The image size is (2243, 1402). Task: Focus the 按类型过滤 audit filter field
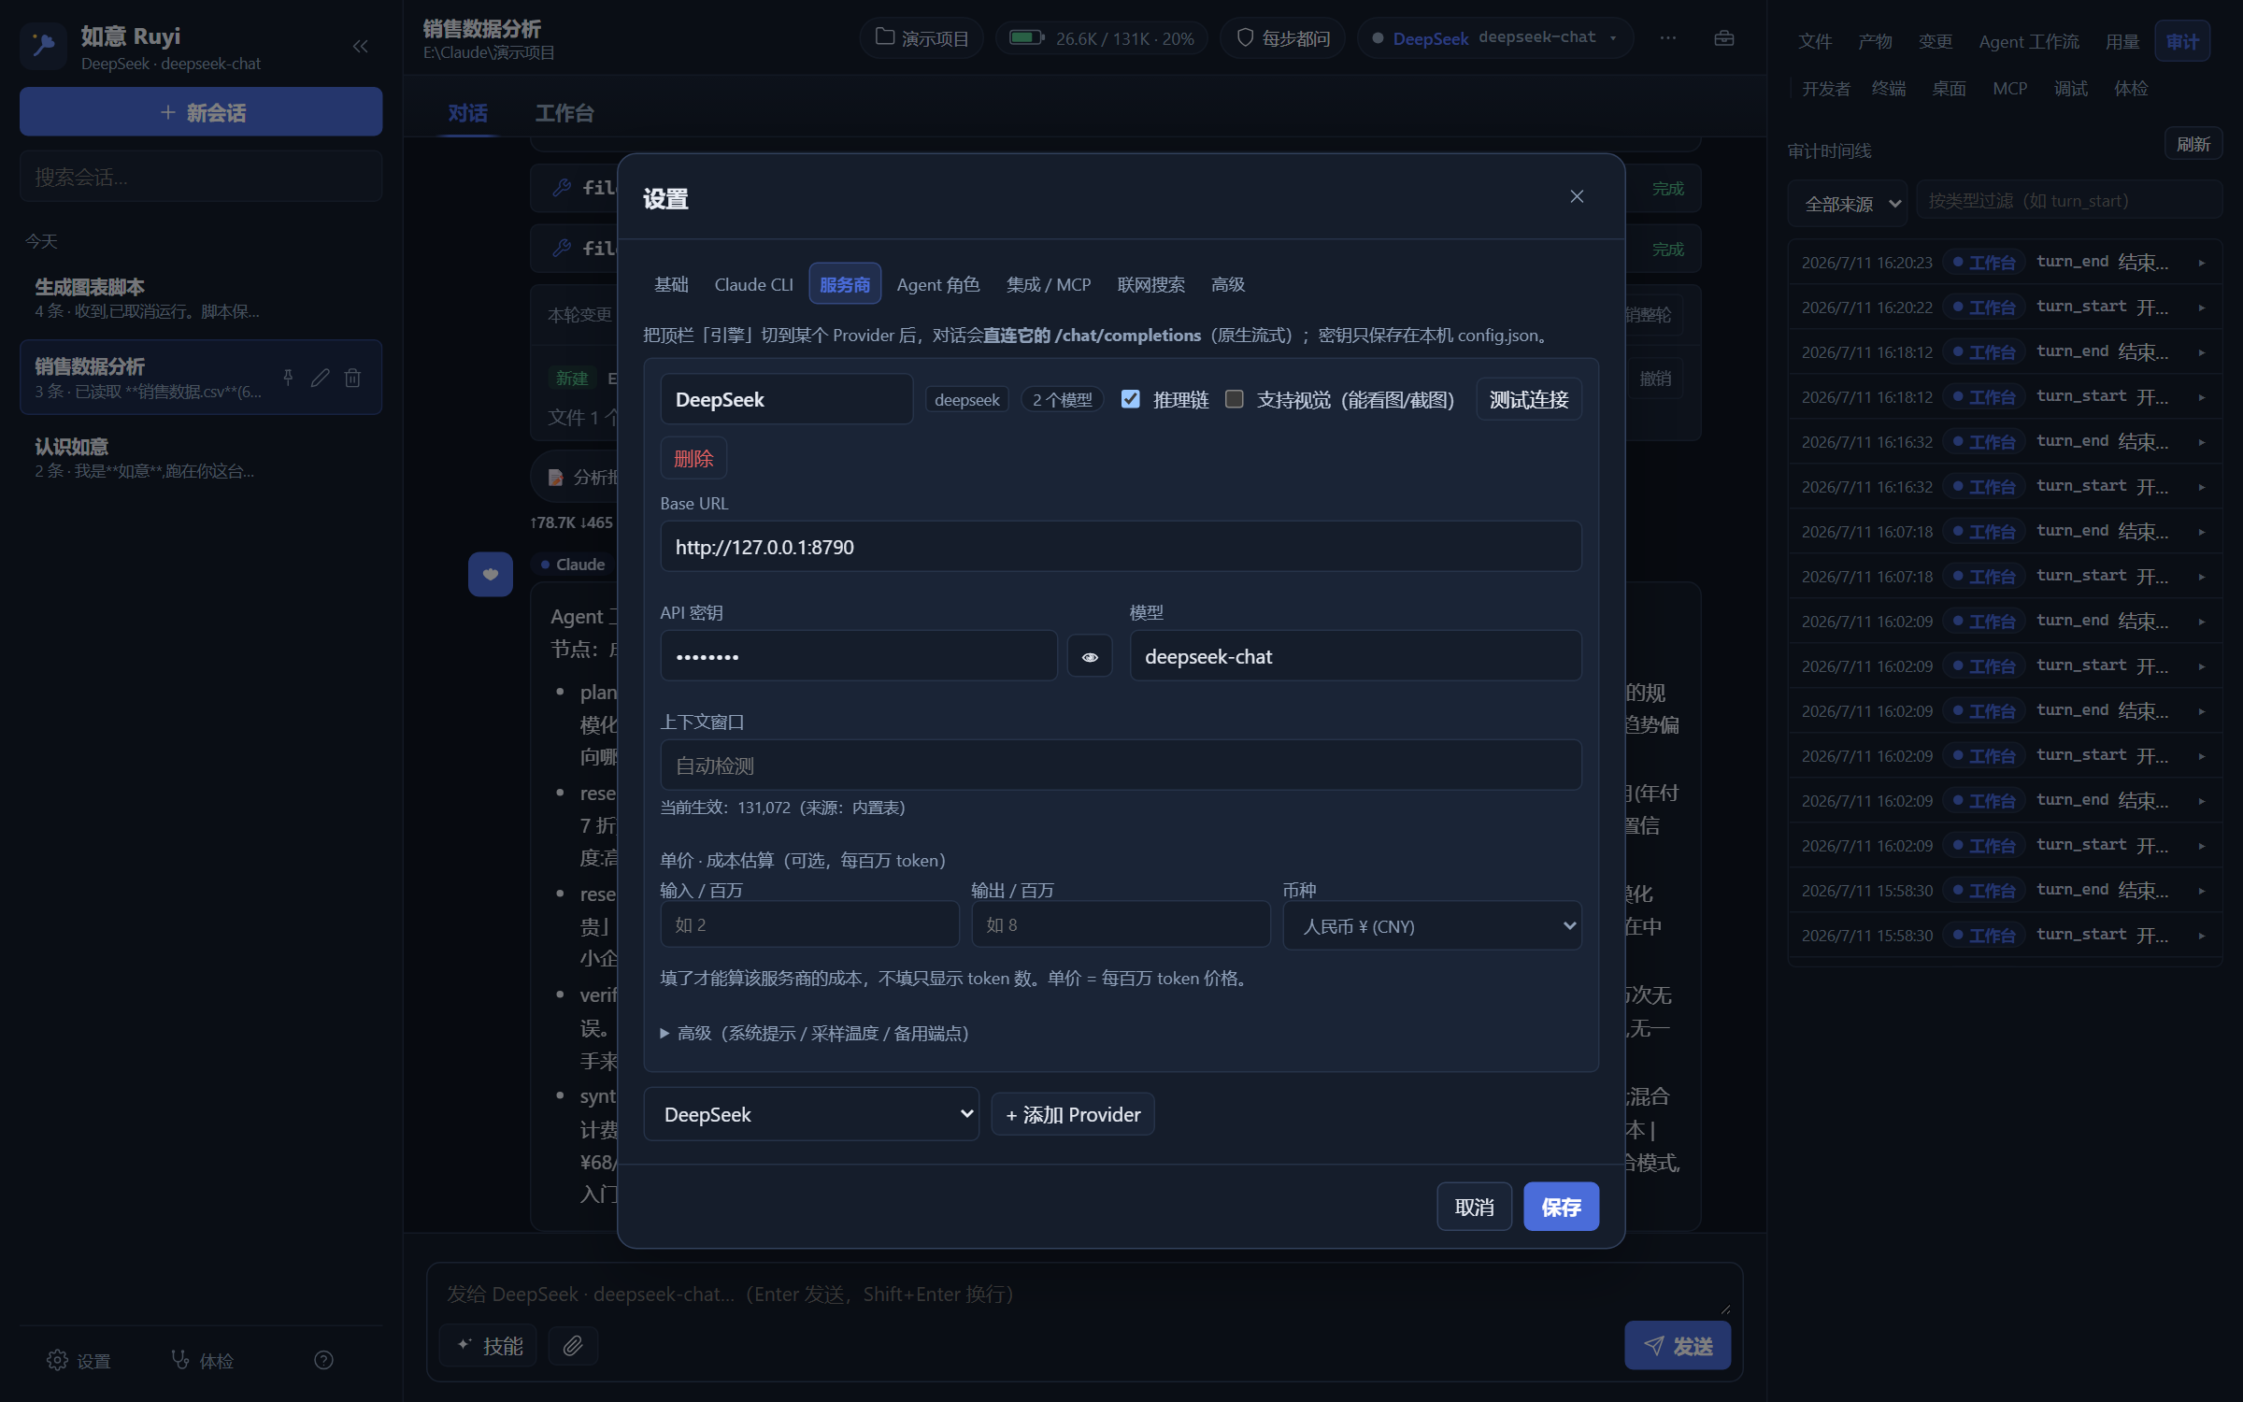point(2068,201)
